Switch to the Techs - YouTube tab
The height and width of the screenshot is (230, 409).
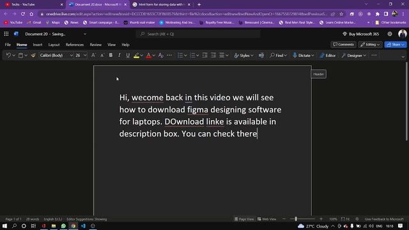(x=34, y=4)
